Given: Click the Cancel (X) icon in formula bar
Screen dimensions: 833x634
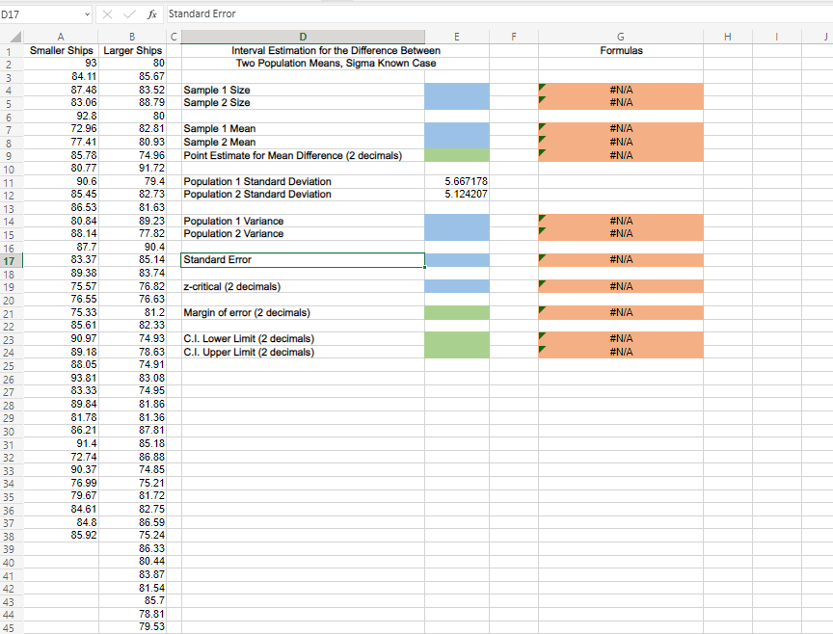Looking at the screenshot, I should pyautogui.click(x=107, y=14).
